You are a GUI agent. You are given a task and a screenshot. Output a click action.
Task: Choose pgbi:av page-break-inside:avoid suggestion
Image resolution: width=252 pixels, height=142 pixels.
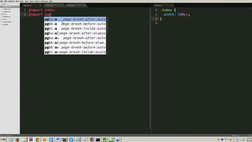pos(75,52)
